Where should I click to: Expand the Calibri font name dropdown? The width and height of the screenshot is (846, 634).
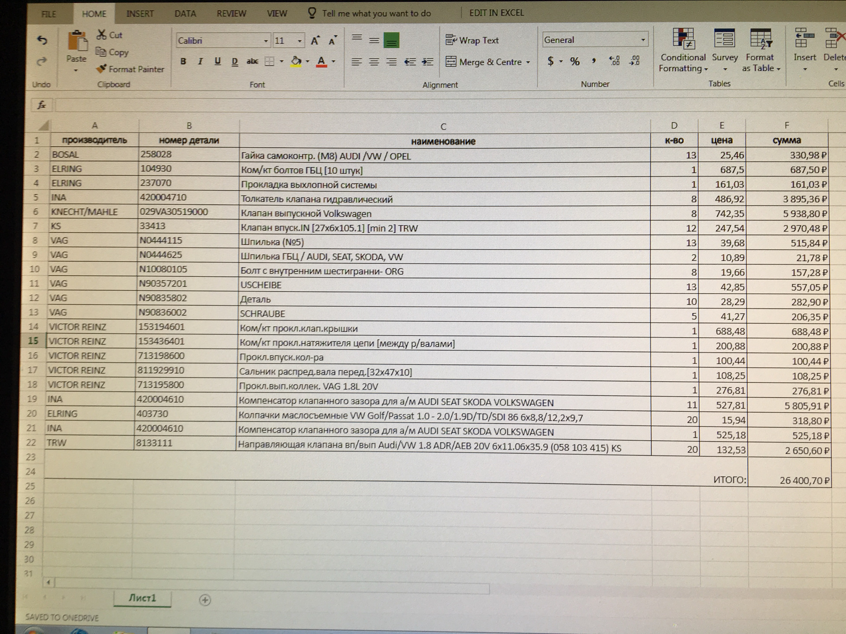click(x=266, y=41)
